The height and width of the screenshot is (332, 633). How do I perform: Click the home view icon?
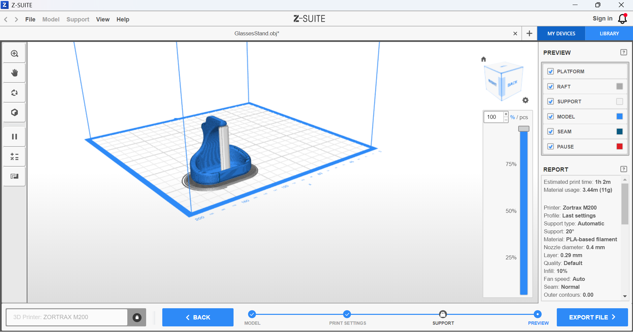(484, 59)
